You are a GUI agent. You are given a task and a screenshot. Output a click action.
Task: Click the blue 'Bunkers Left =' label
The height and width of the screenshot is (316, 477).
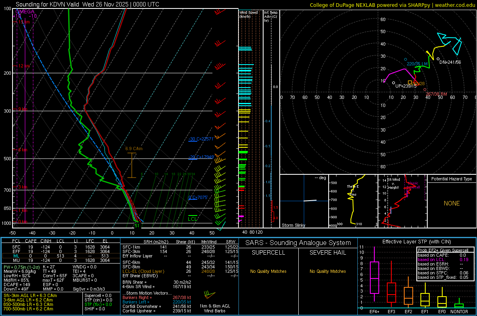coord(136,302)
